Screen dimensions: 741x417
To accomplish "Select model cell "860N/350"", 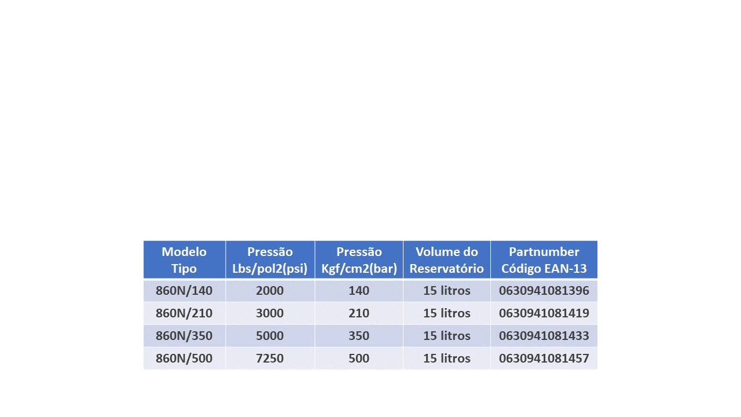I will [x=184, y=336].
